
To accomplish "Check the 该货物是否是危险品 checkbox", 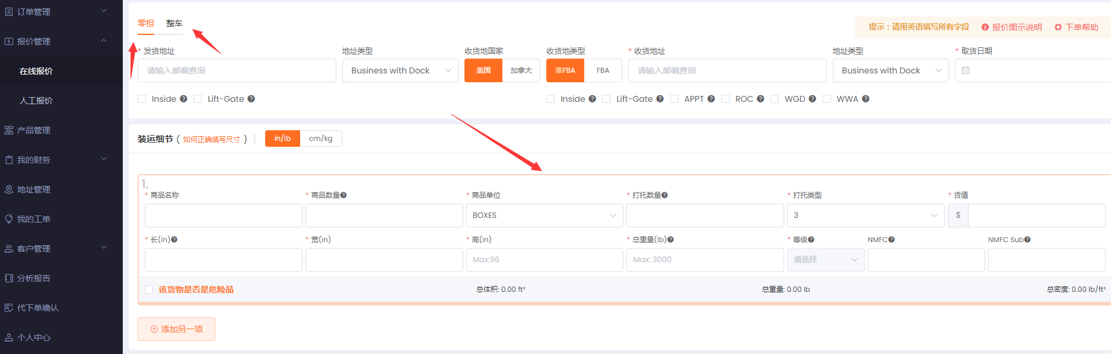I will 149,289.
